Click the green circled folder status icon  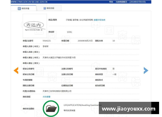[51, 109]
